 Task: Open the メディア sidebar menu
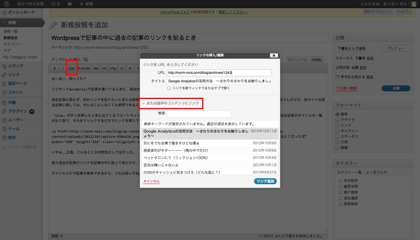coord(16,66)
